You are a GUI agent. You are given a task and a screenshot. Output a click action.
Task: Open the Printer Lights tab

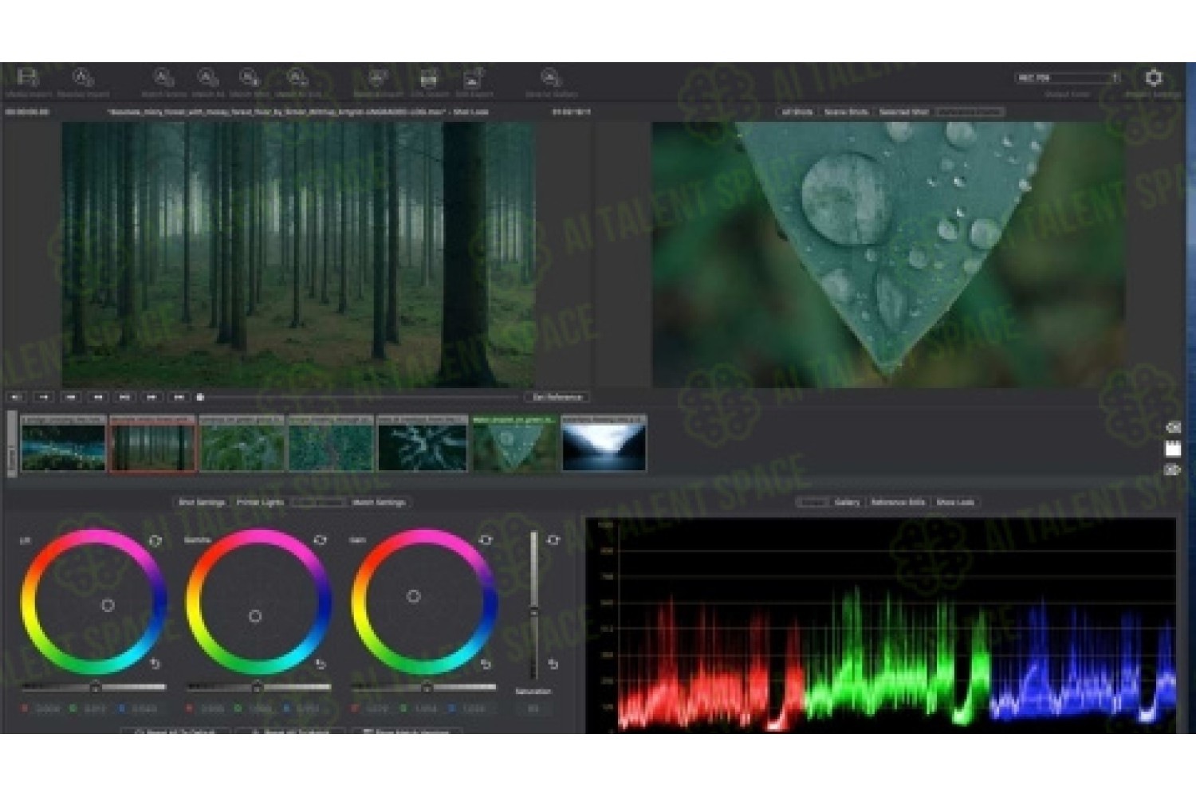pyautogui.click(x=260, y=502)
